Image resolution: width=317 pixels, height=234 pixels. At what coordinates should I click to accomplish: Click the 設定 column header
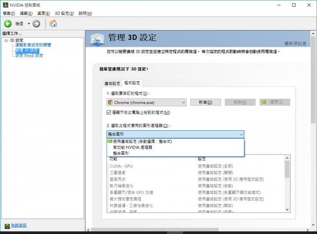(x=202, y=159)
